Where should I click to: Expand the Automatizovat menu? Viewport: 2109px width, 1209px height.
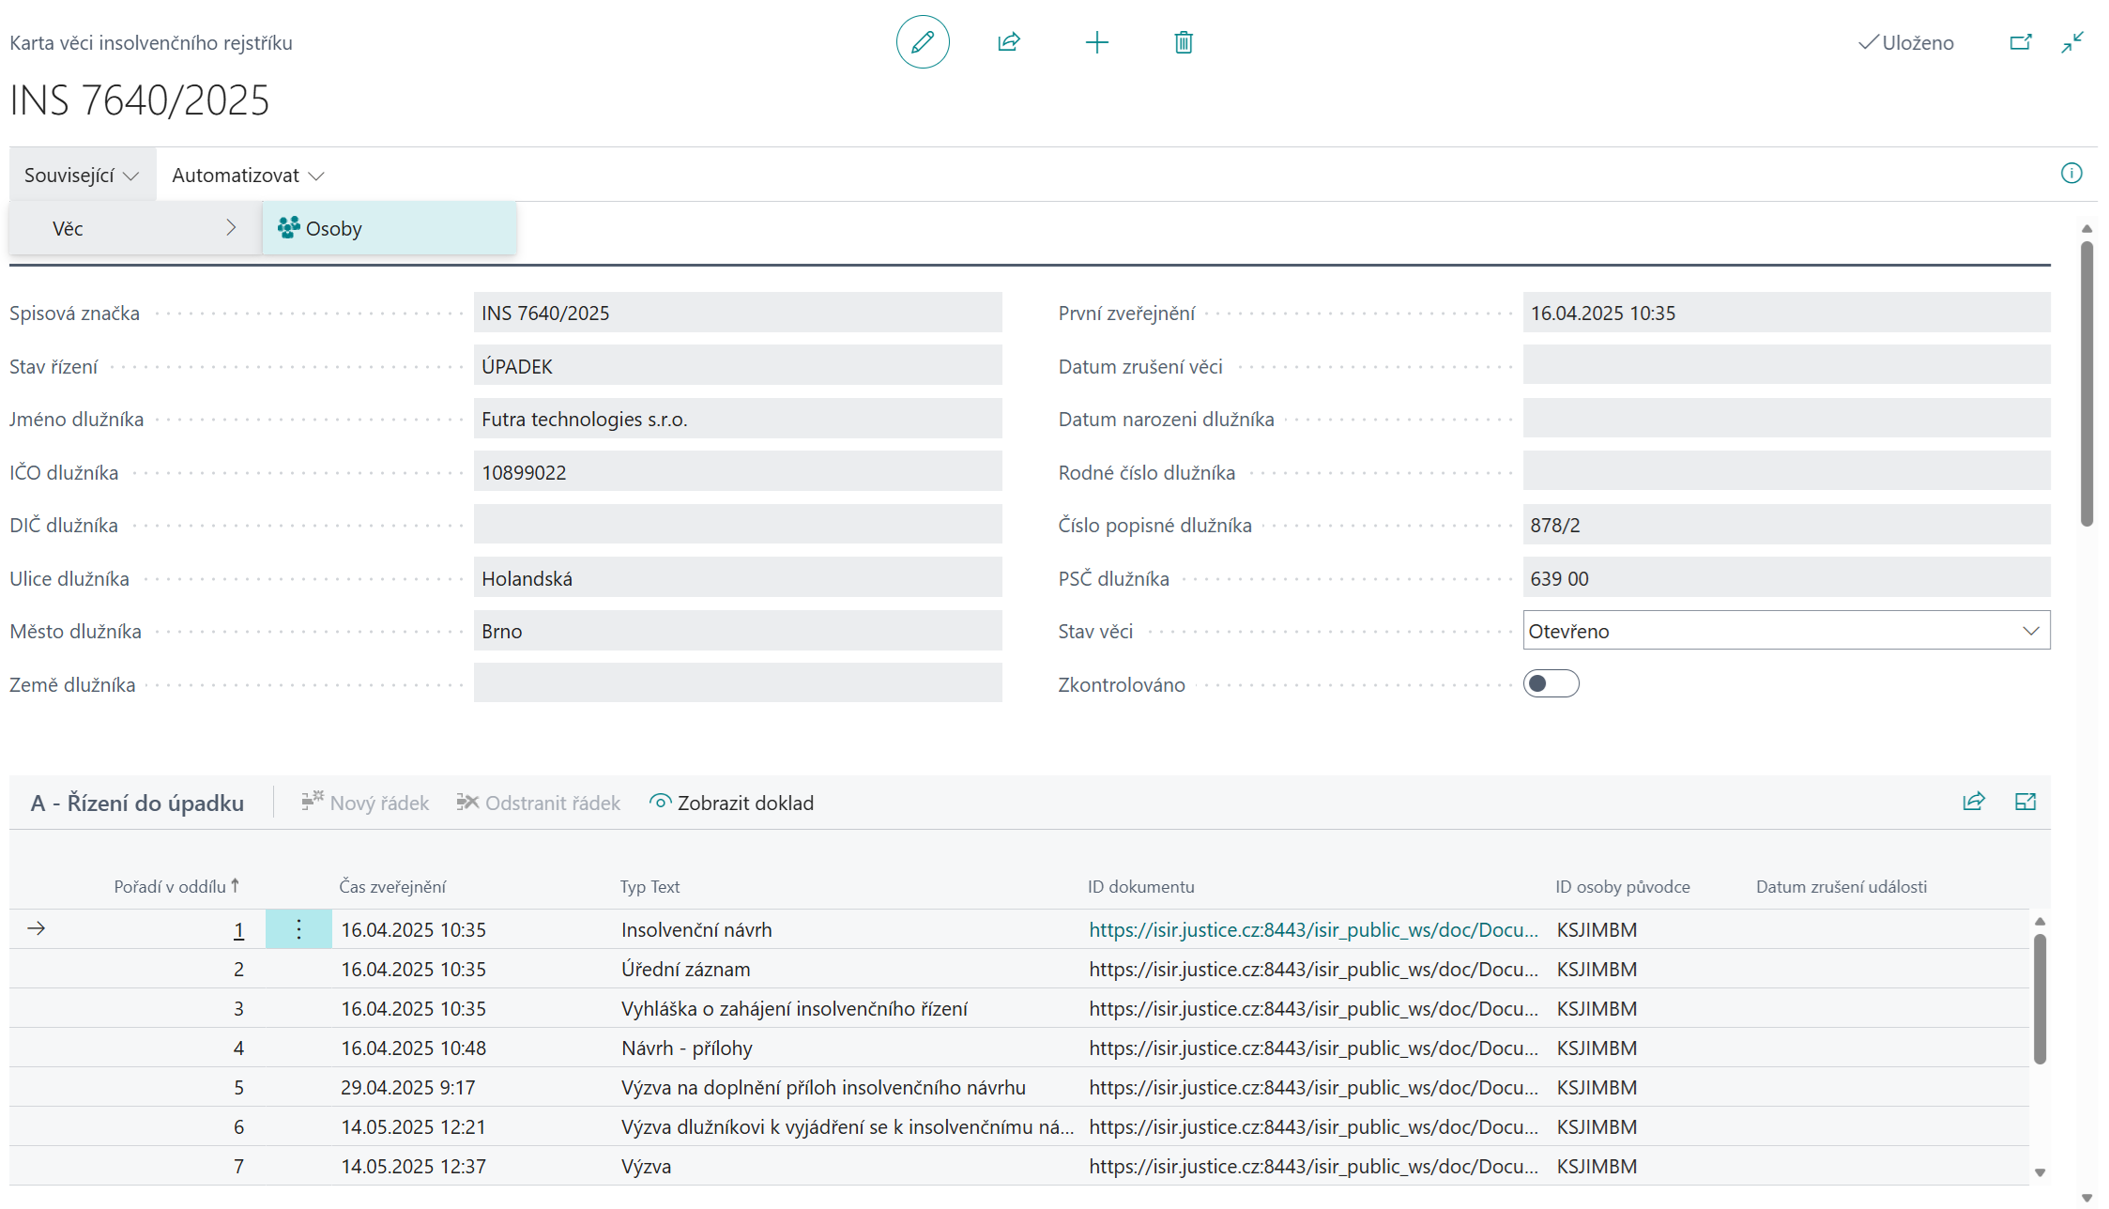click(248, 176)
